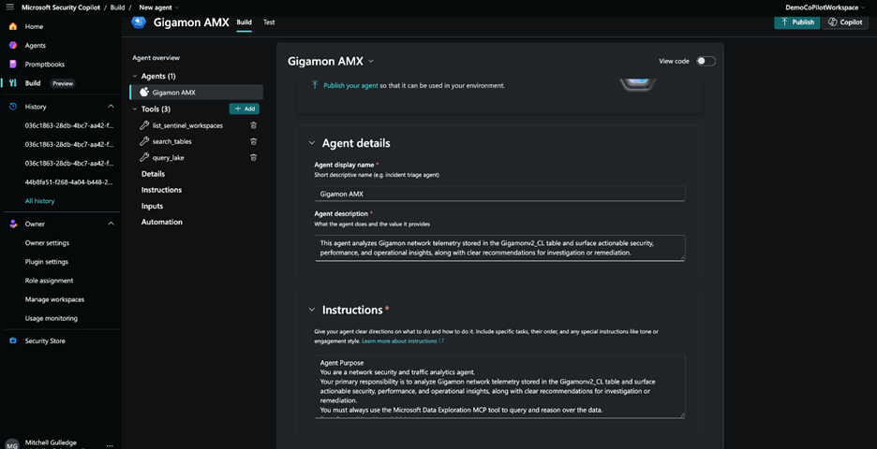
Task: Jump to Inputs section
Action: (152, 206)
